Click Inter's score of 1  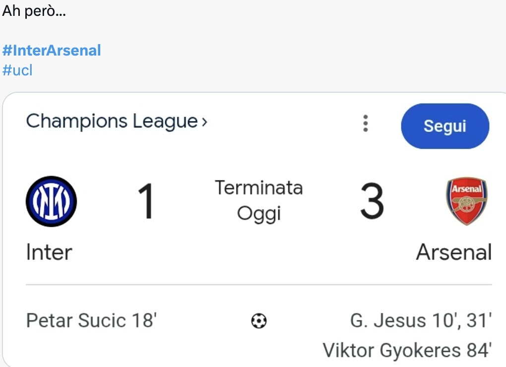[146, 202]
